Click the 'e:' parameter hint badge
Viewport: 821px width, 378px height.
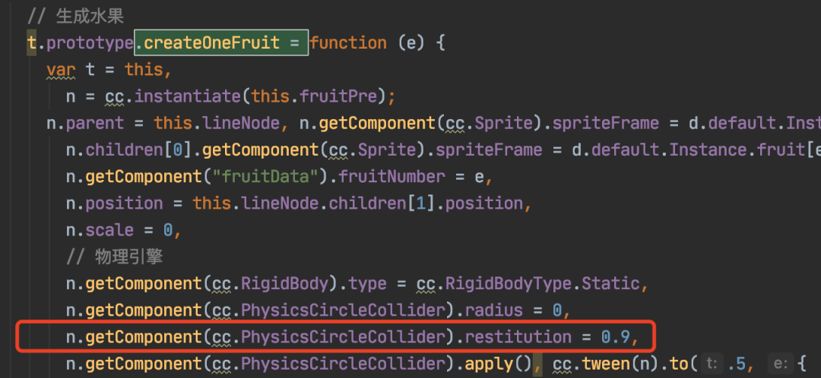click(x=778, y=364)
